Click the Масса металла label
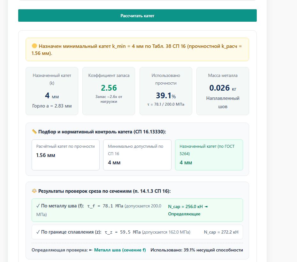The image size is (297, 262). (223, 76)
